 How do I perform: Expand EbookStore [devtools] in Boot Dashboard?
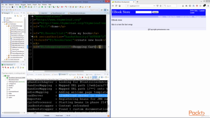(x=5, y=78)
